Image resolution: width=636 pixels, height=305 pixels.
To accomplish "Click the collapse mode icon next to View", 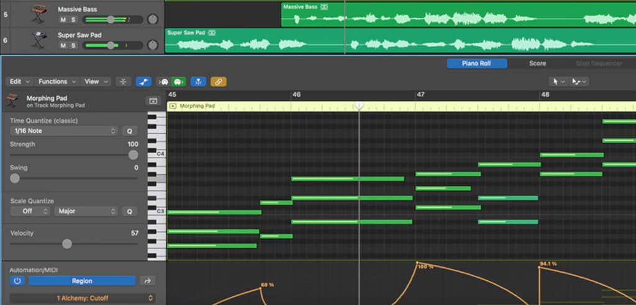I will click(124, 81).
